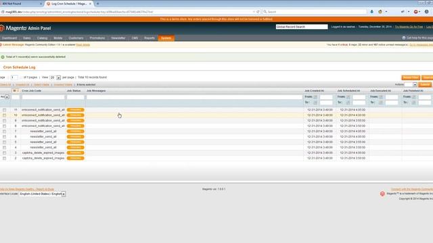Tick checkbox for cron log row 6
The width and height of the screenshot is (433, 243).
5,136
